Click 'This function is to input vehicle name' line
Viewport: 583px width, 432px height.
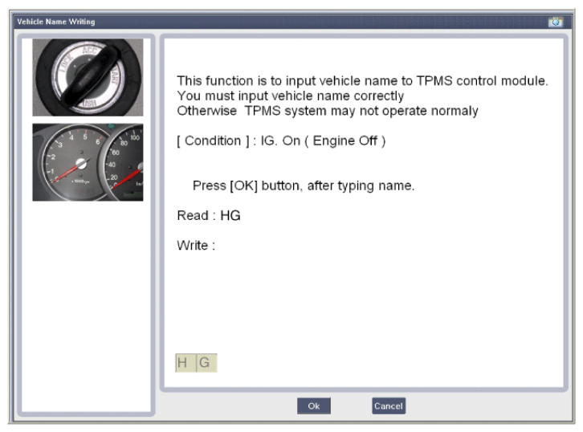coord(362,80)
